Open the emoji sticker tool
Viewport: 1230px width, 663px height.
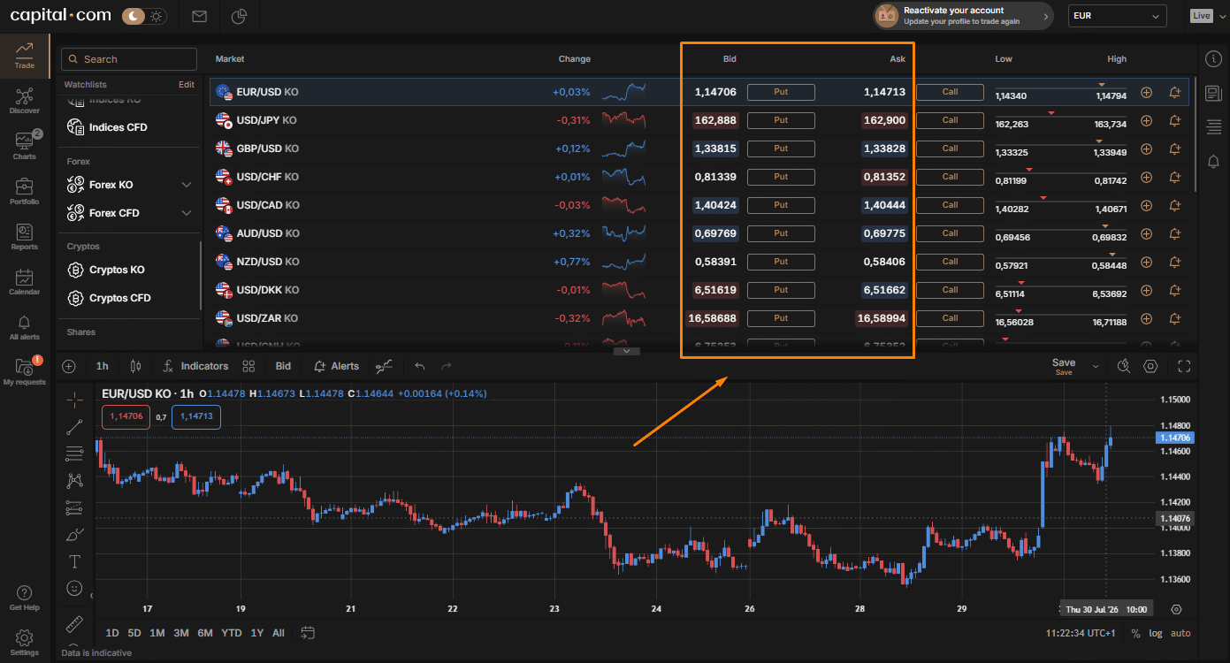click(x=75, y=588)
